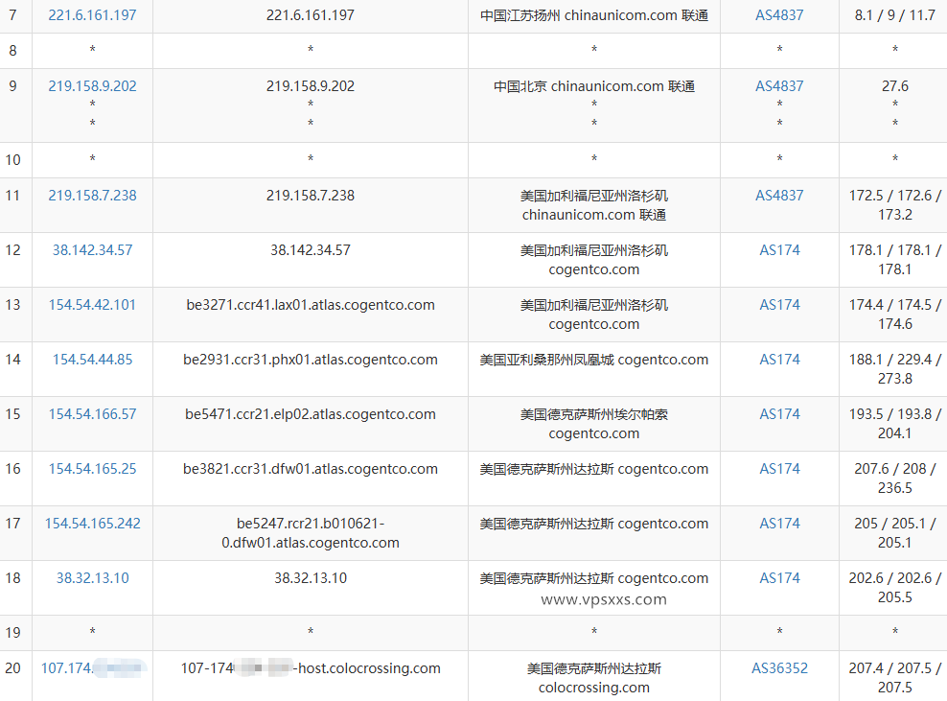Select latency 8.1 / 9 / 11.7
This screenshot has height=701, width=947.
pyautogui.click(x=894, y=15)
